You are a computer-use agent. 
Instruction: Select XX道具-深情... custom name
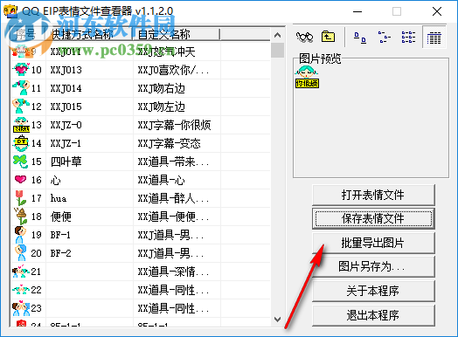point(174,272)
